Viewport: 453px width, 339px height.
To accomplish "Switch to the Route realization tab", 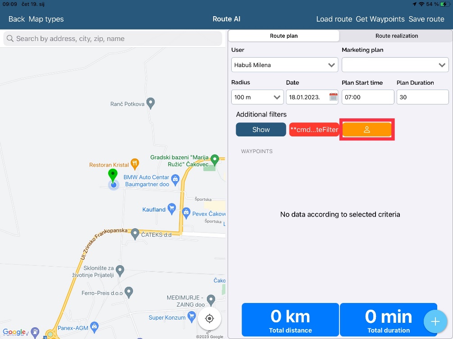I will tap(396, 36).
